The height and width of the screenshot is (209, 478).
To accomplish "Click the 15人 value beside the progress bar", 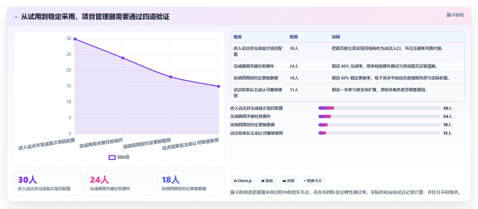I will [447, 133].
